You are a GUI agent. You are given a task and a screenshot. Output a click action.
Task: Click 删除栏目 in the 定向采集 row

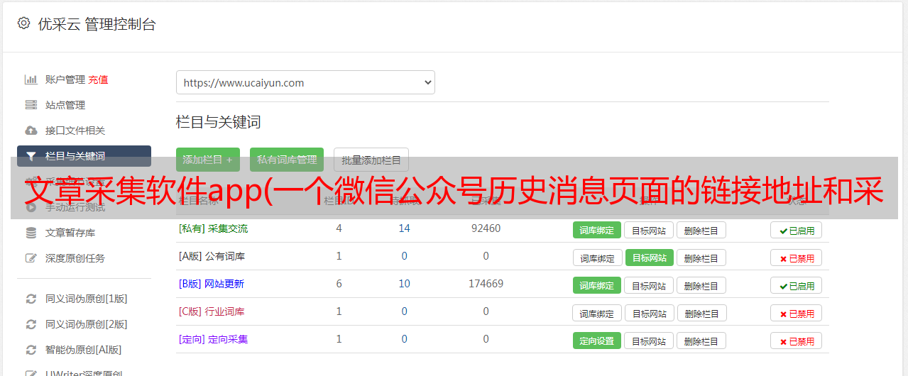pos(701,341)
